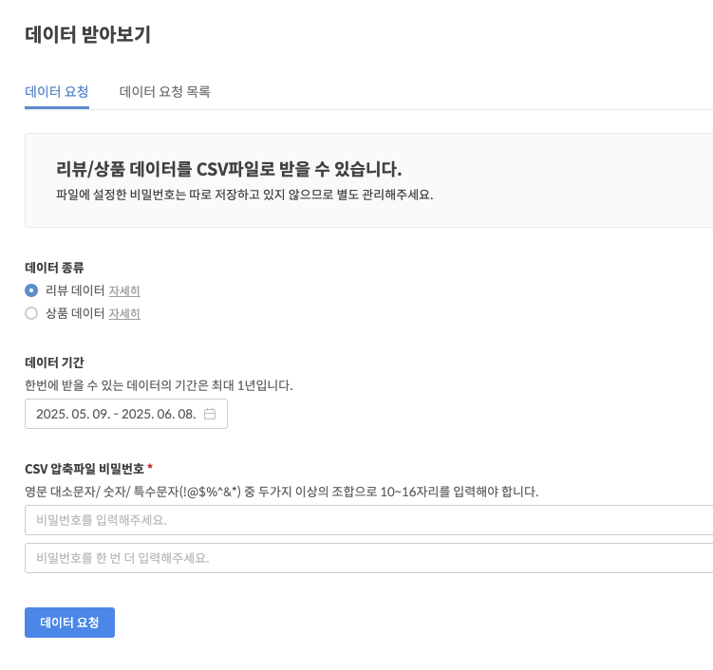Select the 상품 데이터 radio button
713x670 pixels.
coord(31,313)
